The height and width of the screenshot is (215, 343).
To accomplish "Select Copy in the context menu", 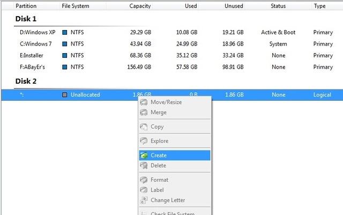I will pyautogui.click(x=175, y=127).
